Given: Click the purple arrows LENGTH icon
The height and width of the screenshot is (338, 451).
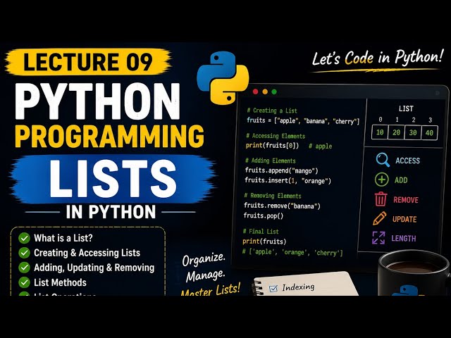Looking at the screenshot, I should (x=378, y=238).
